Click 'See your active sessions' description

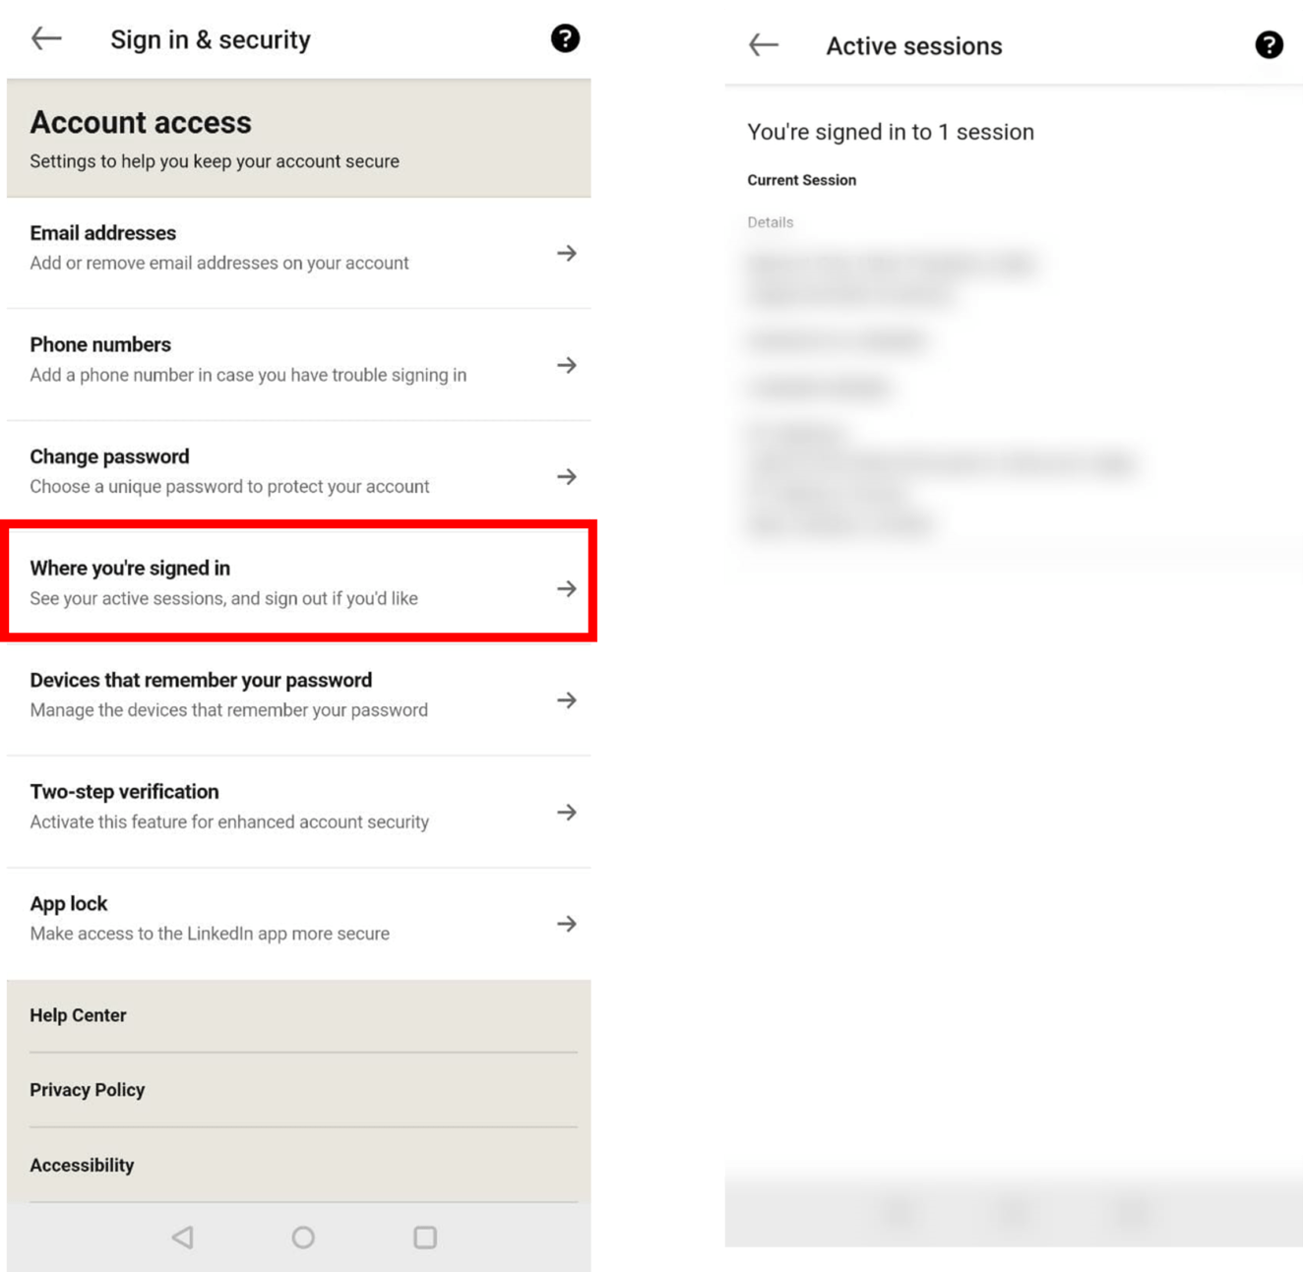coord(223,598)
